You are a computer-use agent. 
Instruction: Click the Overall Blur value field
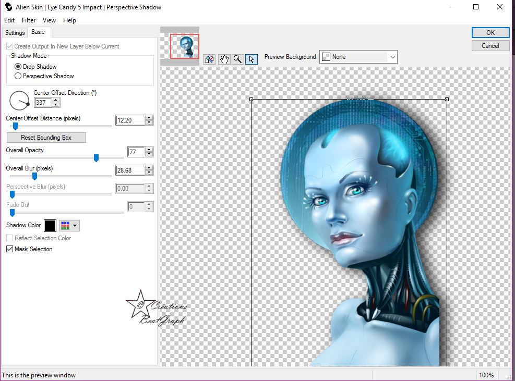pyautogui.click(x=130, y=170)
